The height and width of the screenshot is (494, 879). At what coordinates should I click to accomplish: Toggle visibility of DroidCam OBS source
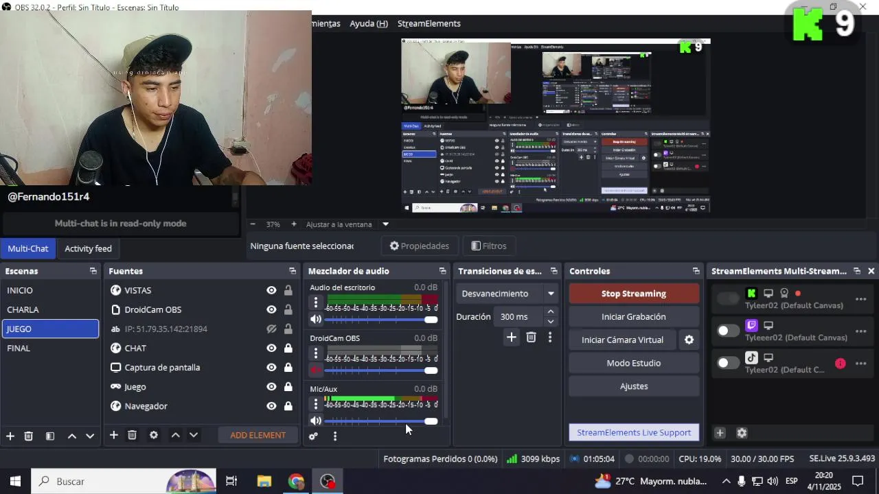coord(271,309)
